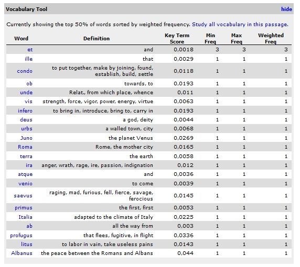Open the 'litus' word entry

pyautogui.click(x=27, y=244)
